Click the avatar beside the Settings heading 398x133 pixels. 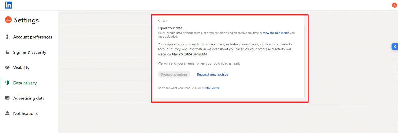point(8,20)
